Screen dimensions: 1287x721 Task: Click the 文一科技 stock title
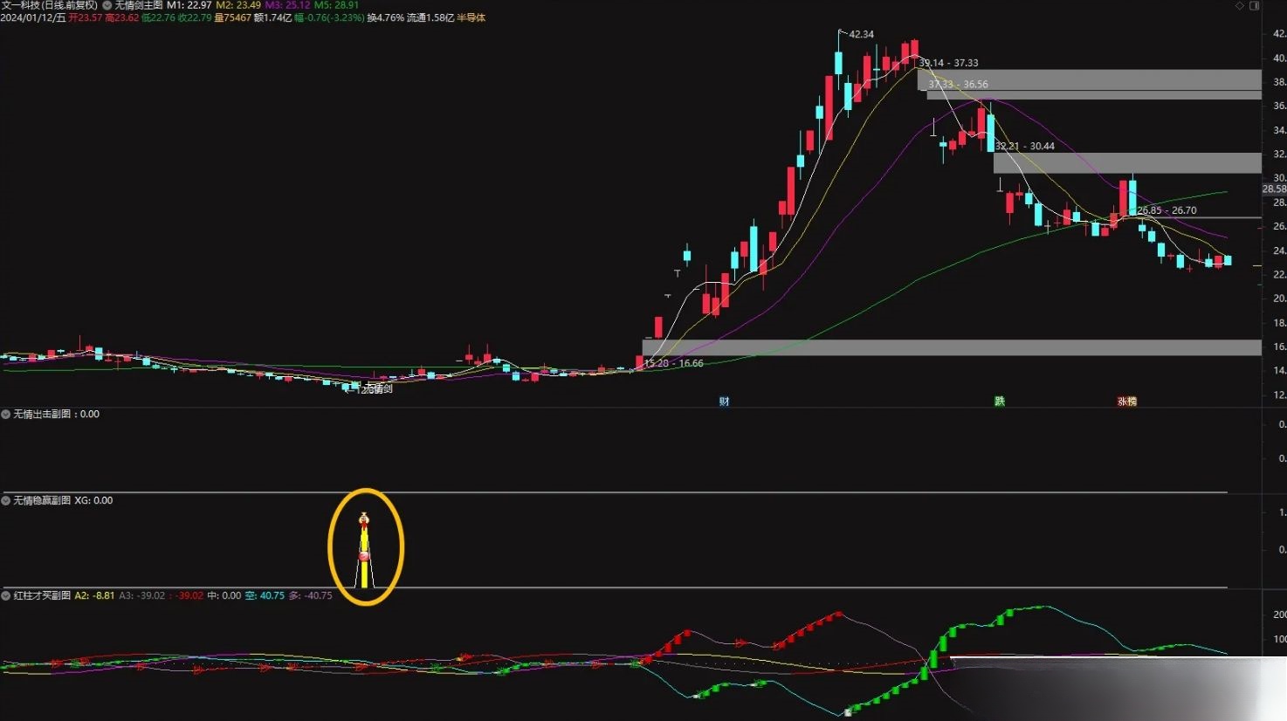pyautogui.click(x=49, y=5)
